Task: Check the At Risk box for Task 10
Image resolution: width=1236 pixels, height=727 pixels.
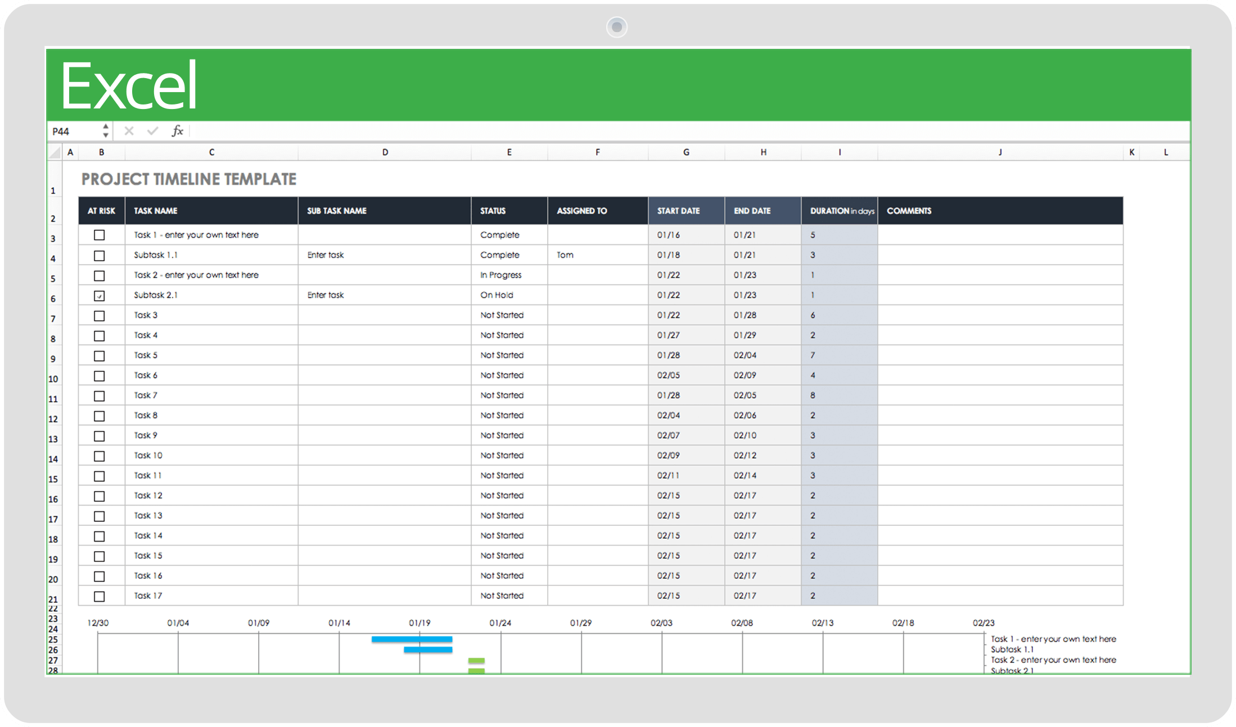Action: coord(100,456)
